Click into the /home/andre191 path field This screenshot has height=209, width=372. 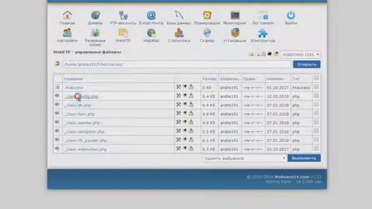[177, 64]
